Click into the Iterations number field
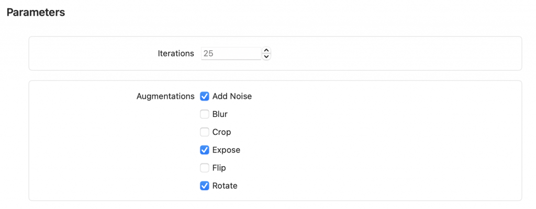Viewport: 536px width, 209px height. [230, 53]
